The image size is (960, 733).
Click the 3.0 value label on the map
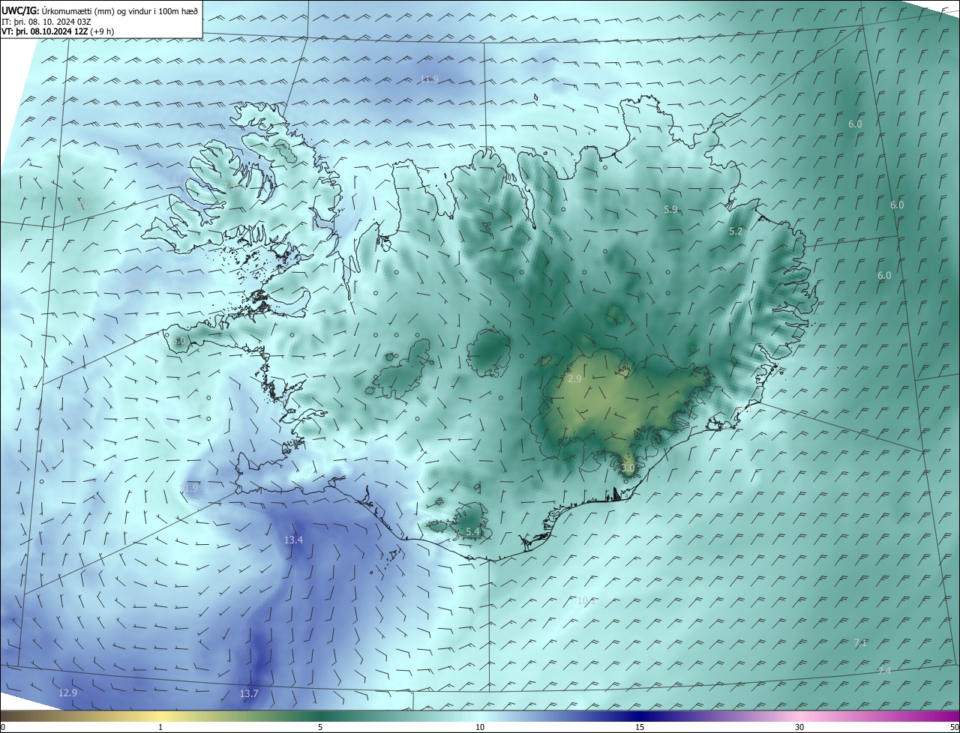(x=628, y=468)
